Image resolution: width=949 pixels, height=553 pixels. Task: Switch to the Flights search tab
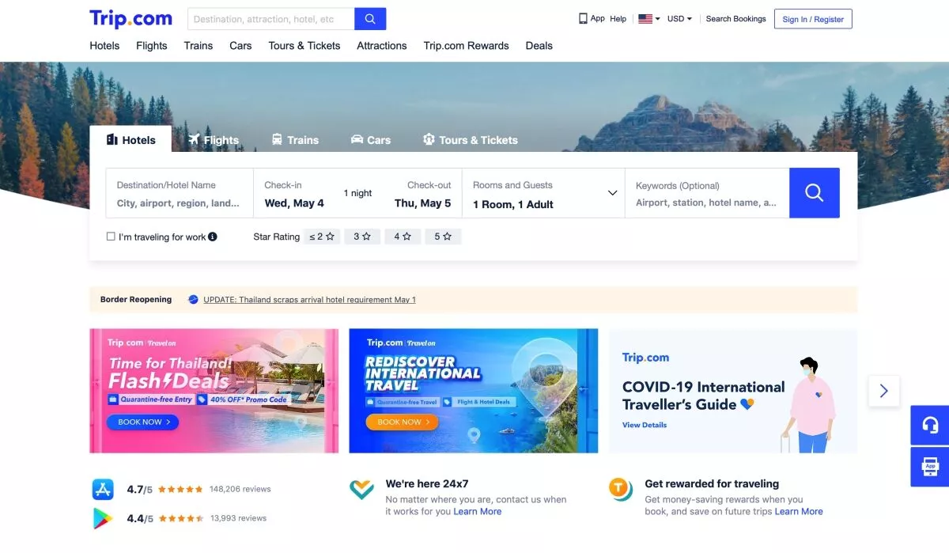click(214, 140)
